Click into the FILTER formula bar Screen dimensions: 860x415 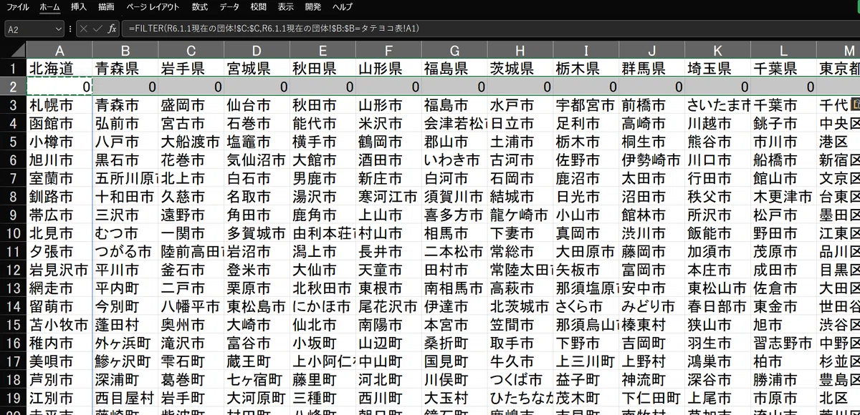(491, 29)
